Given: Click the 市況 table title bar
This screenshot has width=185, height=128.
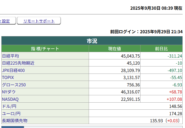Looking at the screenshot, I should click(92, 41).
